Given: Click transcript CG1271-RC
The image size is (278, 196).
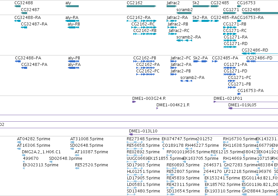Looking at the screenshot, I should pos(230,34).
